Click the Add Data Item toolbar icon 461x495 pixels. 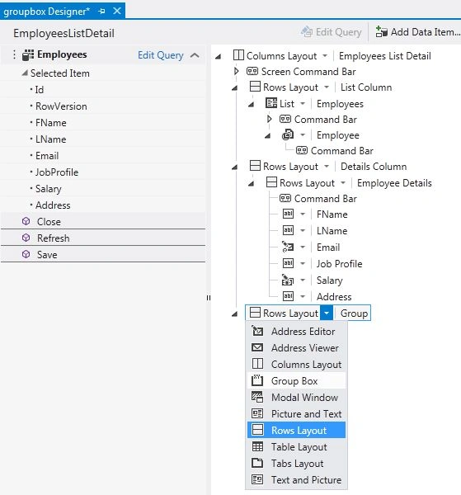click(x=382, y=32)
